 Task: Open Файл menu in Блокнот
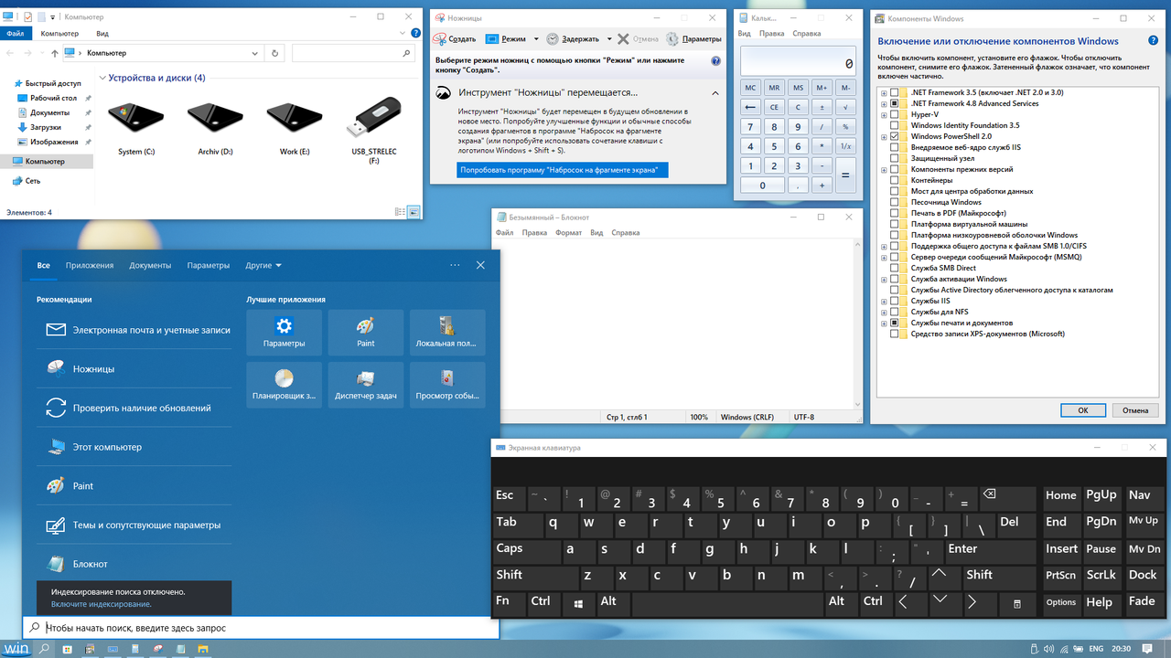[504, 233]
